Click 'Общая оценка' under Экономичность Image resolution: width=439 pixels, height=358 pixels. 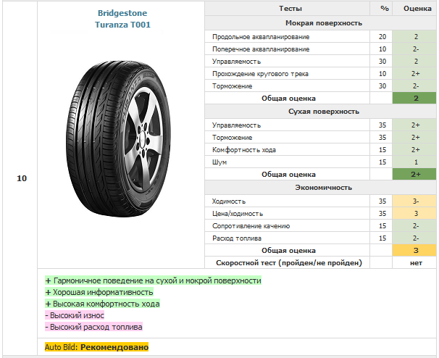pyautogui.click(x=288, y=251)
